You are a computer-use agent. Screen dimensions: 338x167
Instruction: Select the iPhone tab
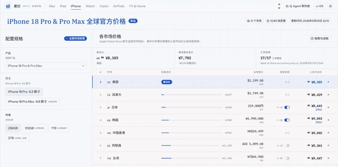pos(76,6)
